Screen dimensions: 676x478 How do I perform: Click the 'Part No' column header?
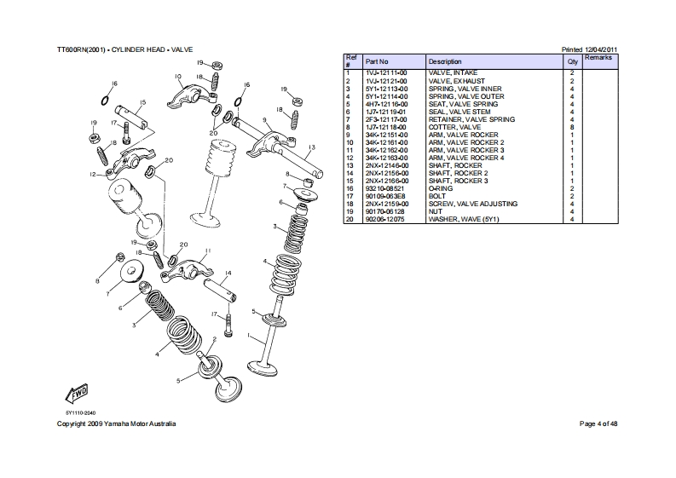pos(377,62)
